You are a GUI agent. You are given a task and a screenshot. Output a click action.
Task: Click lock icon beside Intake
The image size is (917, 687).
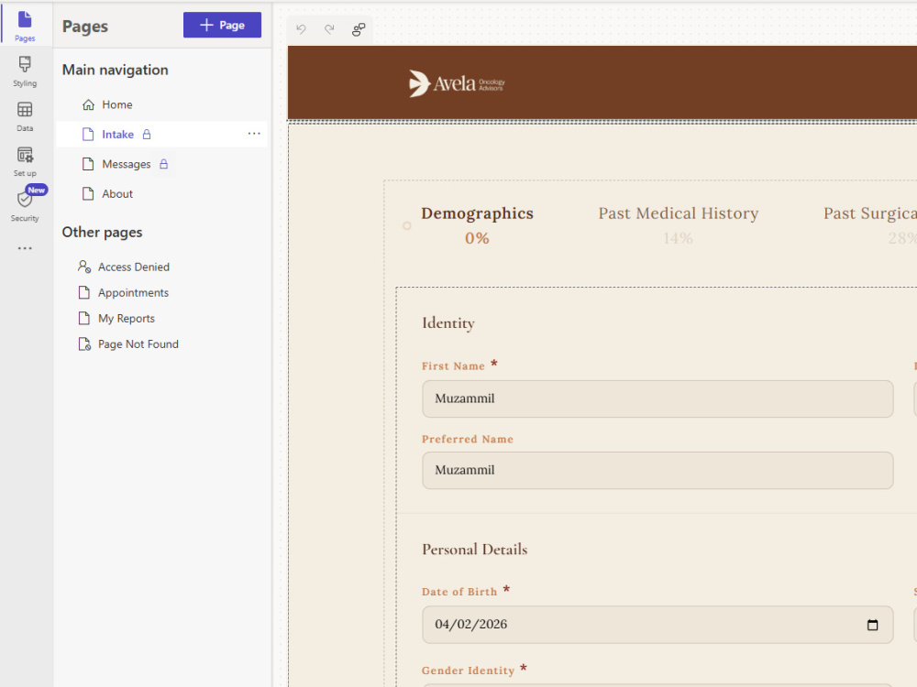pos(147,135)
